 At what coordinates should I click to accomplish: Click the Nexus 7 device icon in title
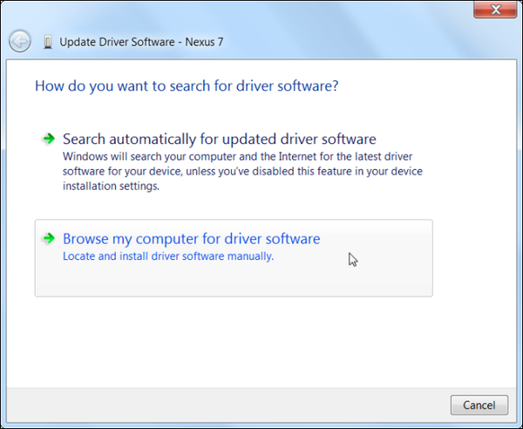click(46, 42)
